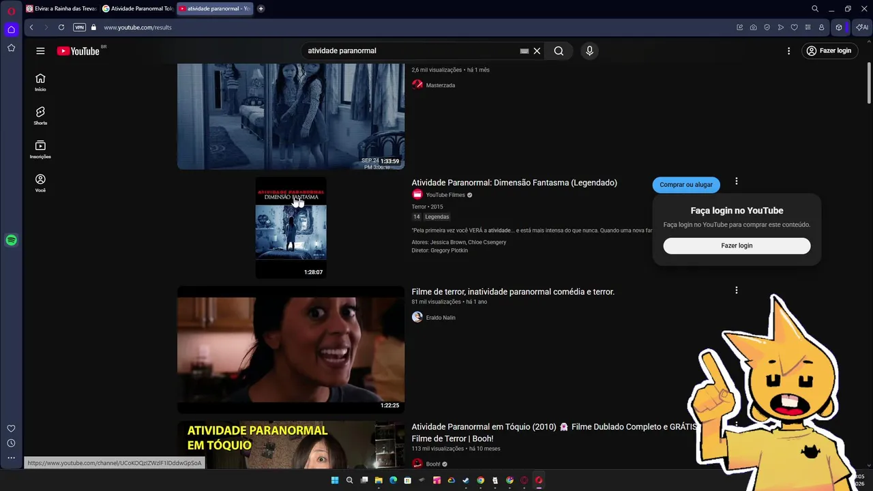This screenshot has height=491, width=873.
Task: Open the ad blocker shield icon
Action: (767, 27)
